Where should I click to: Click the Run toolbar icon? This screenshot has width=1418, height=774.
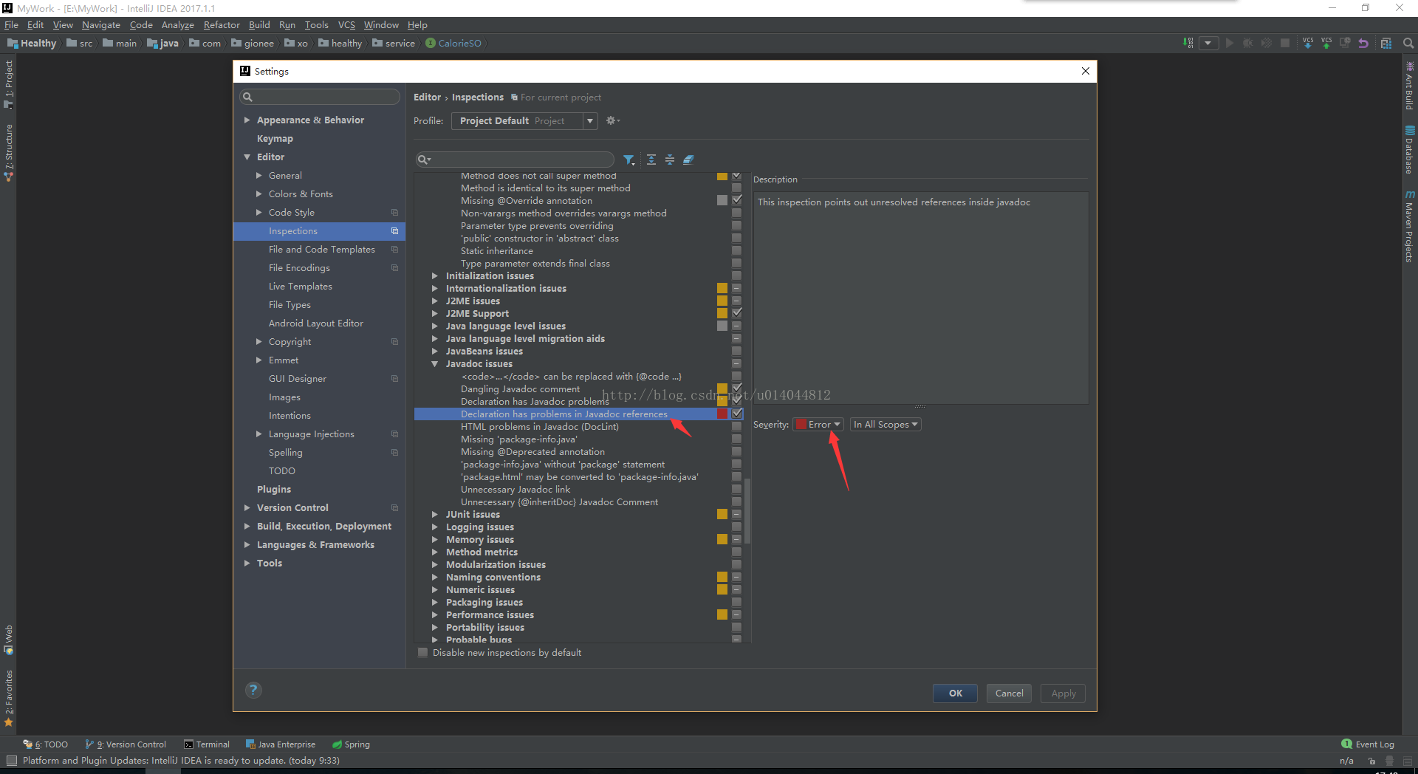point(1230,43)
